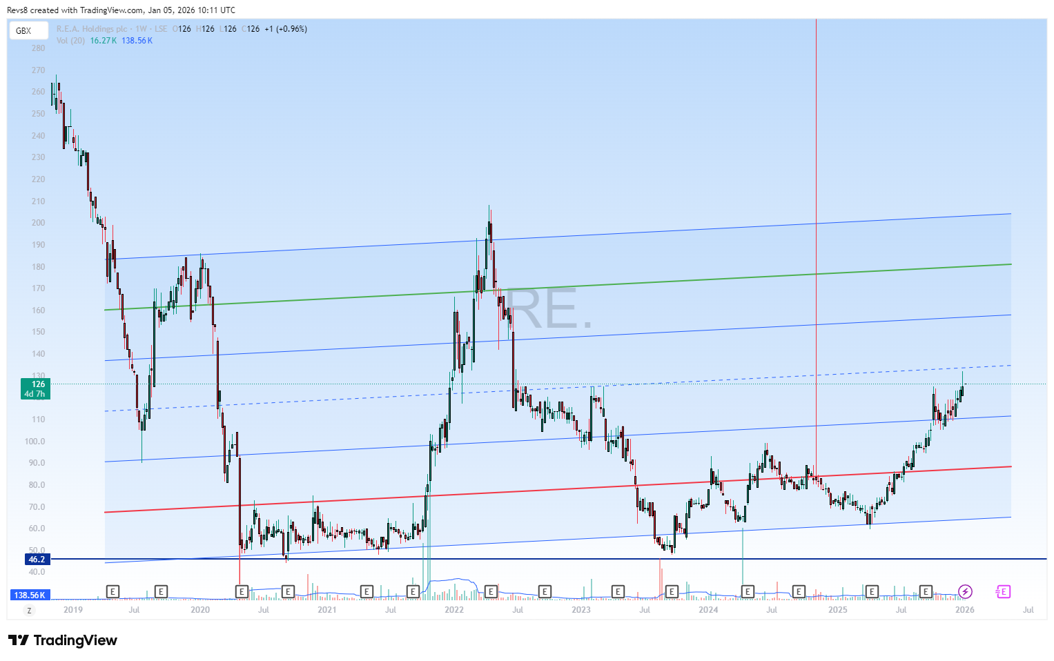The height and width of the screenshot is (661, 1054).
Task: Open the R.E.A. Holdings plc symbol title
Action: [x=91, y=29]
